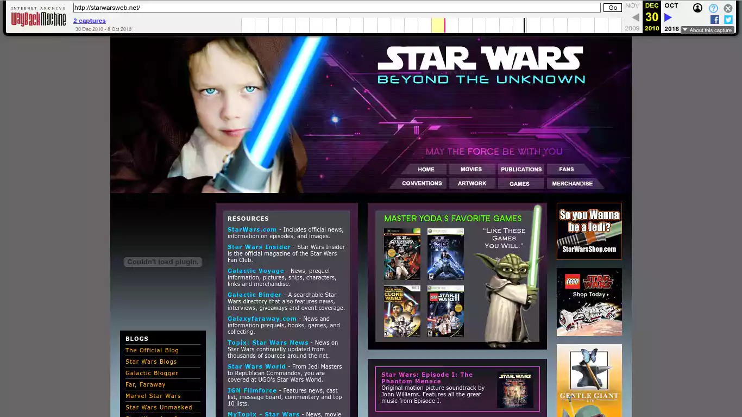Open the Galactic Voyage resource link

click(256, 271)
